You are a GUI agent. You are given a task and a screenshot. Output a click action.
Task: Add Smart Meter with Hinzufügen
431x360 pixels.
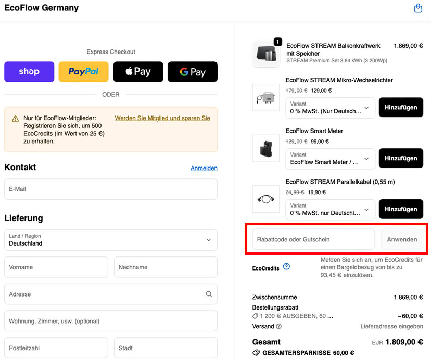coord(401,158)
